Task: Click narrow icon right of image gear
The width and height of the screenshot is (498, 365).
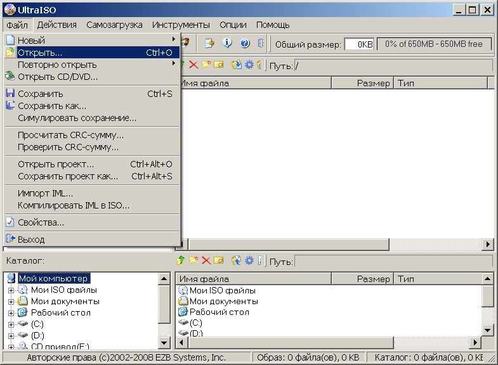Action: pyautogui.click(x=259, y=65)
